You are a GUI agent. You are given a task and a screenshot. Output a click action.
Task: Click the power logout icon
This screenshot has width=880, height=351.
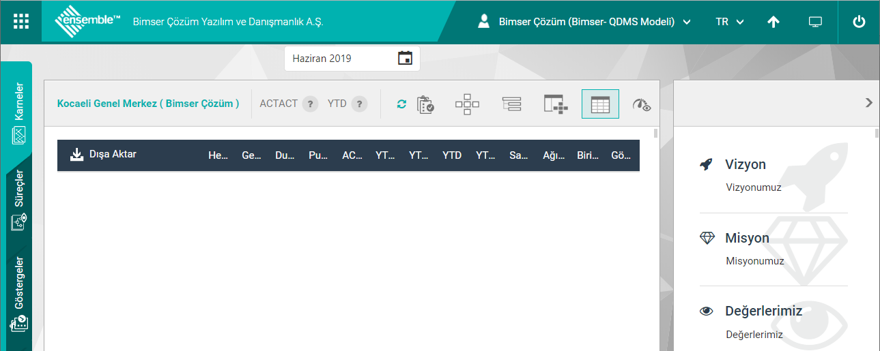(x=859, y=22)
